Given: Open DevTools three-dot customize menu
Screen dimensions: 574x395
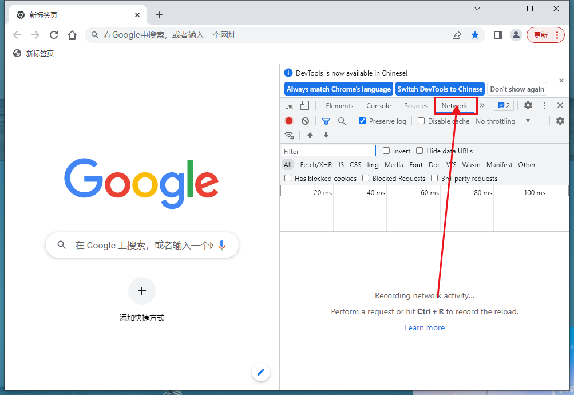Looking at the screenshot, I should coord(544,105).
